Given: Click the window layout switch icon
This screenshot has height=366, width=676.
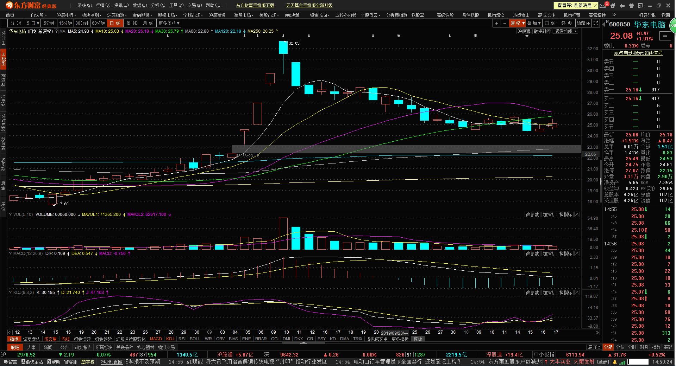Looking at the screenshot, I should click(x=640, y=6).
